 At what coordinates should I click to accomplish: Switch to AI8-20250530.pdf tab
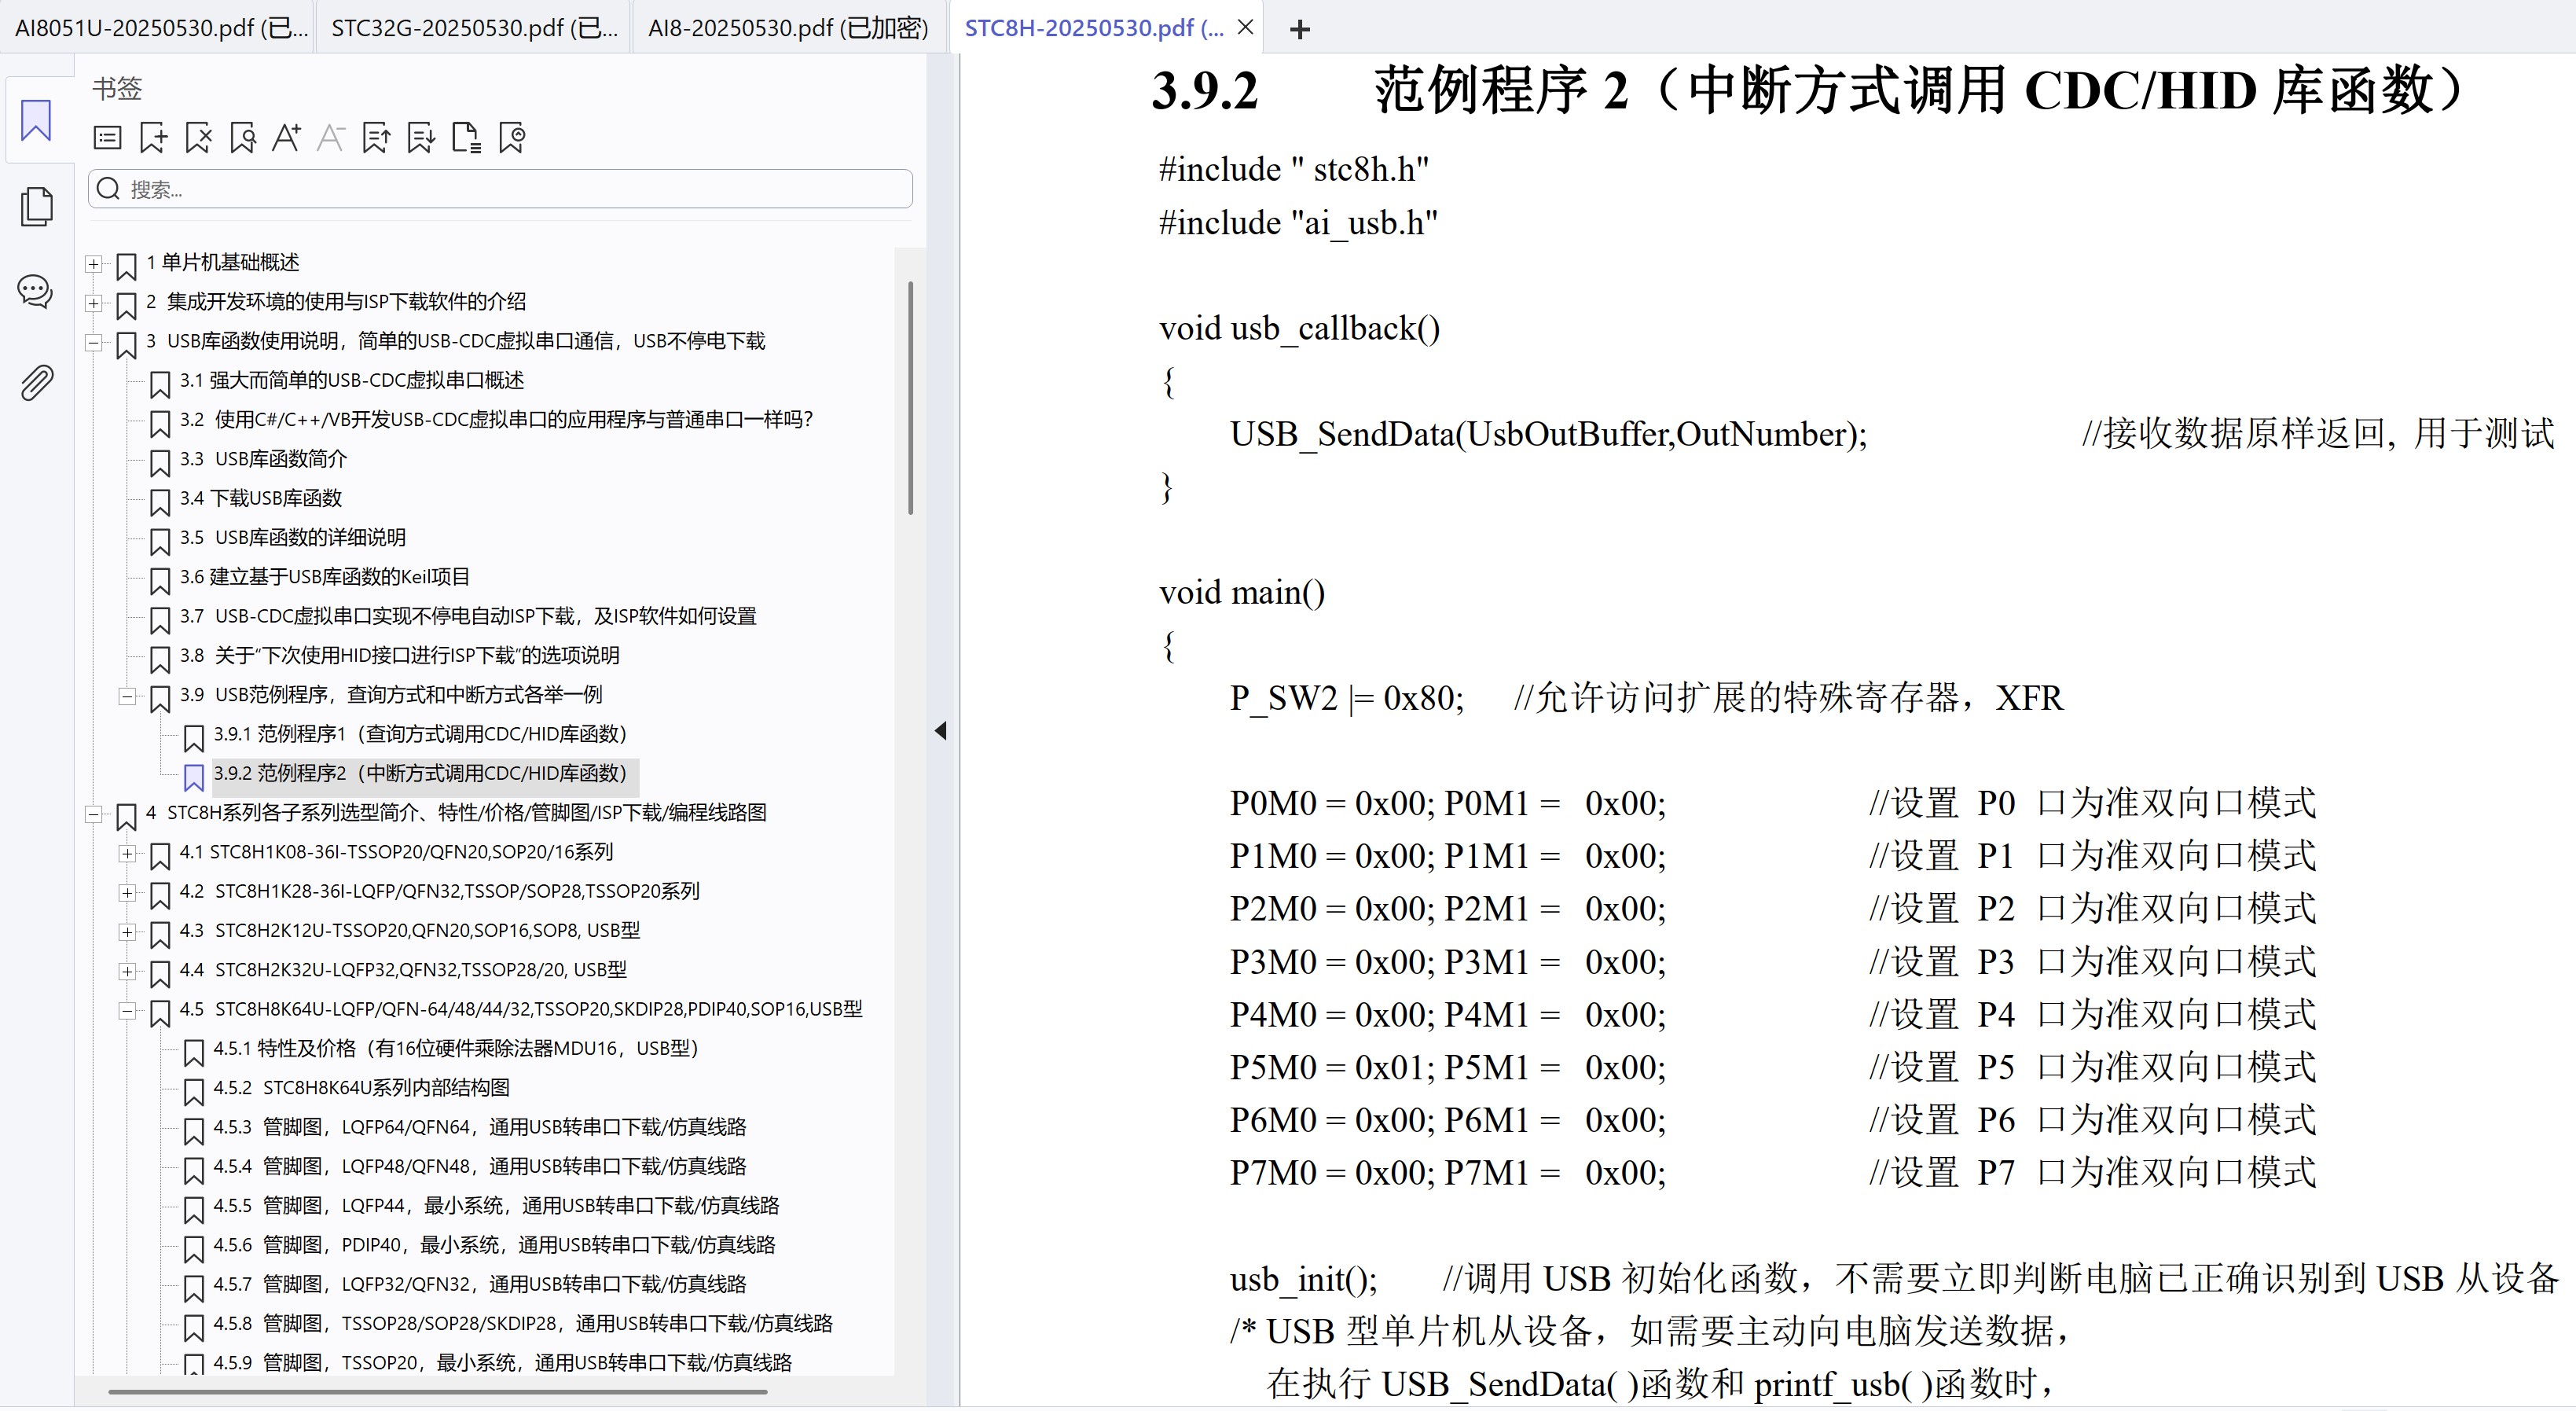(789, 28)
